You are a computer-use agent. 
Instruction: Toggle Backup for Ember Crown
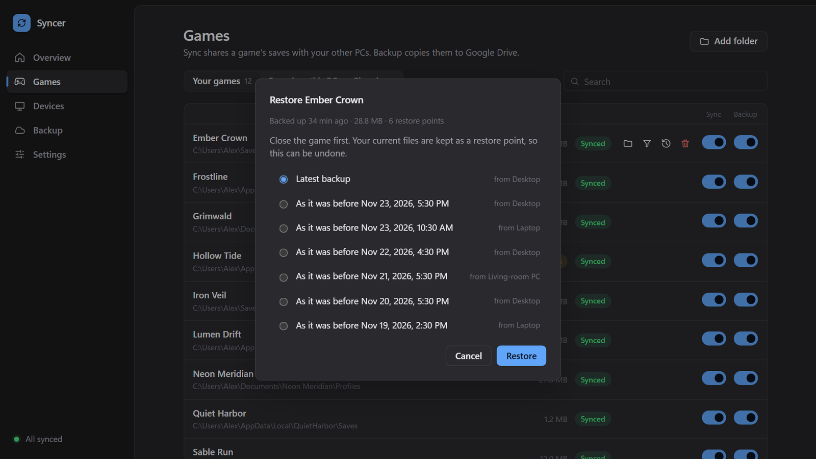click(746, 142)
